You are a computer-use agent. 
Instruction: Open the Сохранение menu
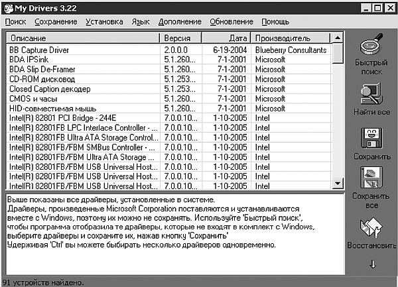point(56,22)
